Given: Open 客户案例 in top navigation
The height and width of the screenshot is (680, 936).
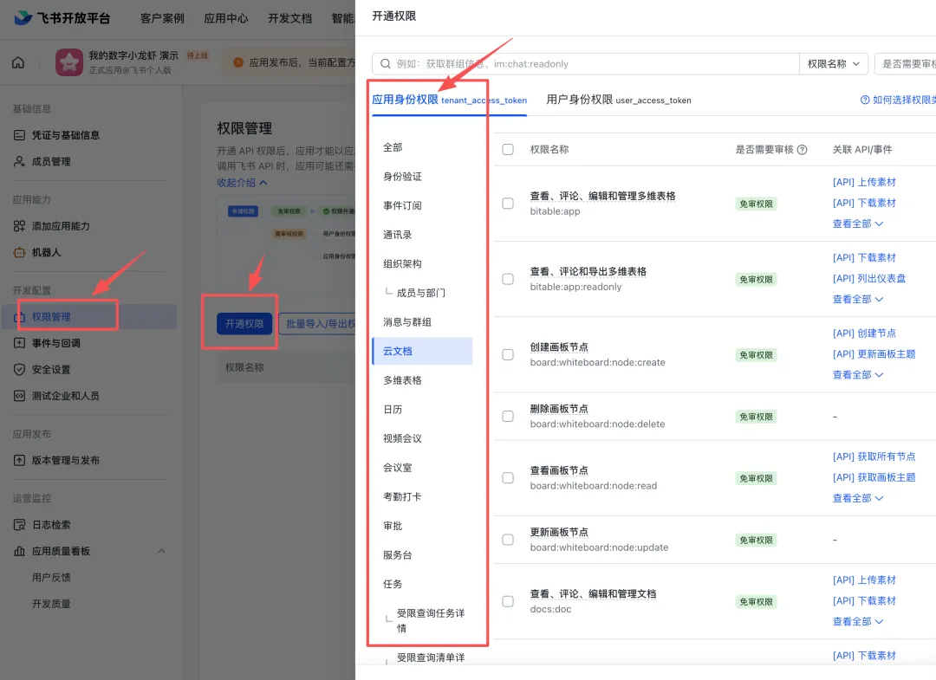Looking at the screenshot, I should (x=162, y=18).
